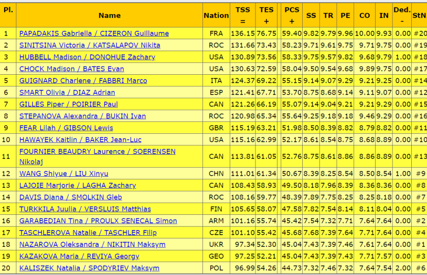Open SINITSINA Victoria / KATSALAPOV Nikita link
This screenshot has height=275, width=427.
[x=90, y=45]
